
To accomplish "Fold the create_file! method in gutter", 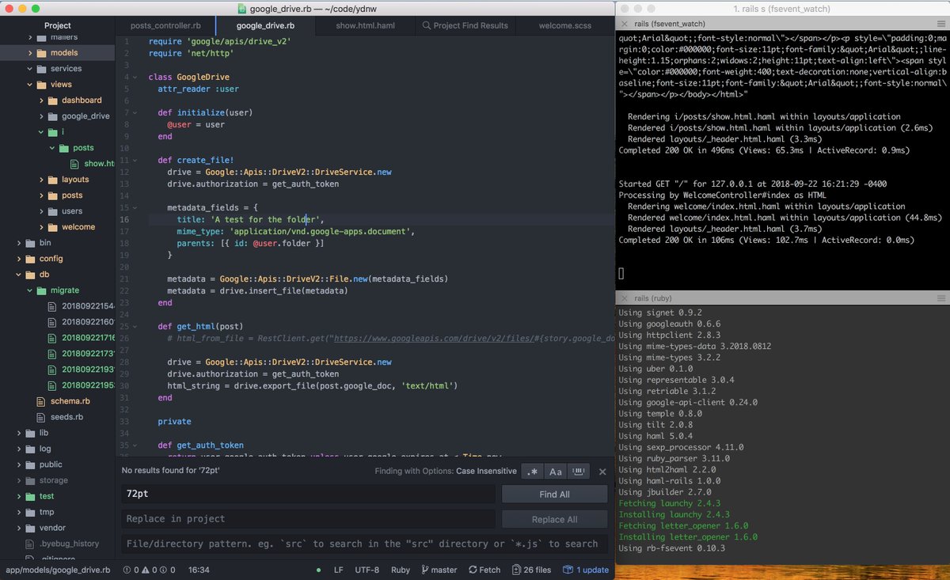I will point(137,160).
